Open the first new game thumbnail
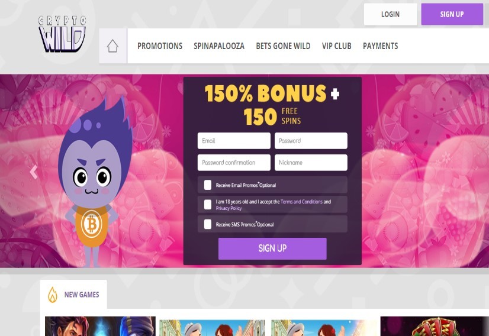489x336 pixels. (x=100, y=326)
